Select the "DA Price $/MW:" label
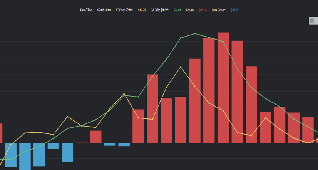Image resolution: width=318 pixels, height=170 pixels. tap(160, 10)
